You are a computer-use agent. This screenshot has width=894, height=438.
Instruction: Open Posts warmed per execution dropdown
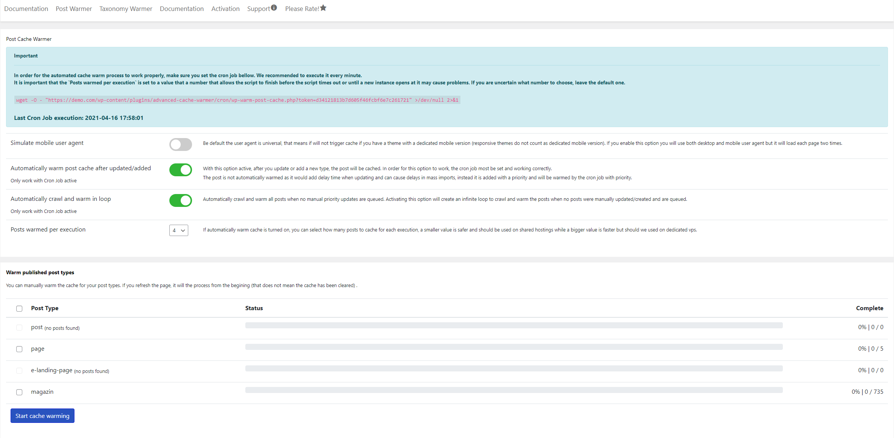[x=179, y=230]
